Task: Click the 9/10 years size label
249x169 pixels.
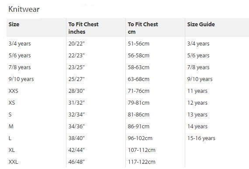Action: 21,79
